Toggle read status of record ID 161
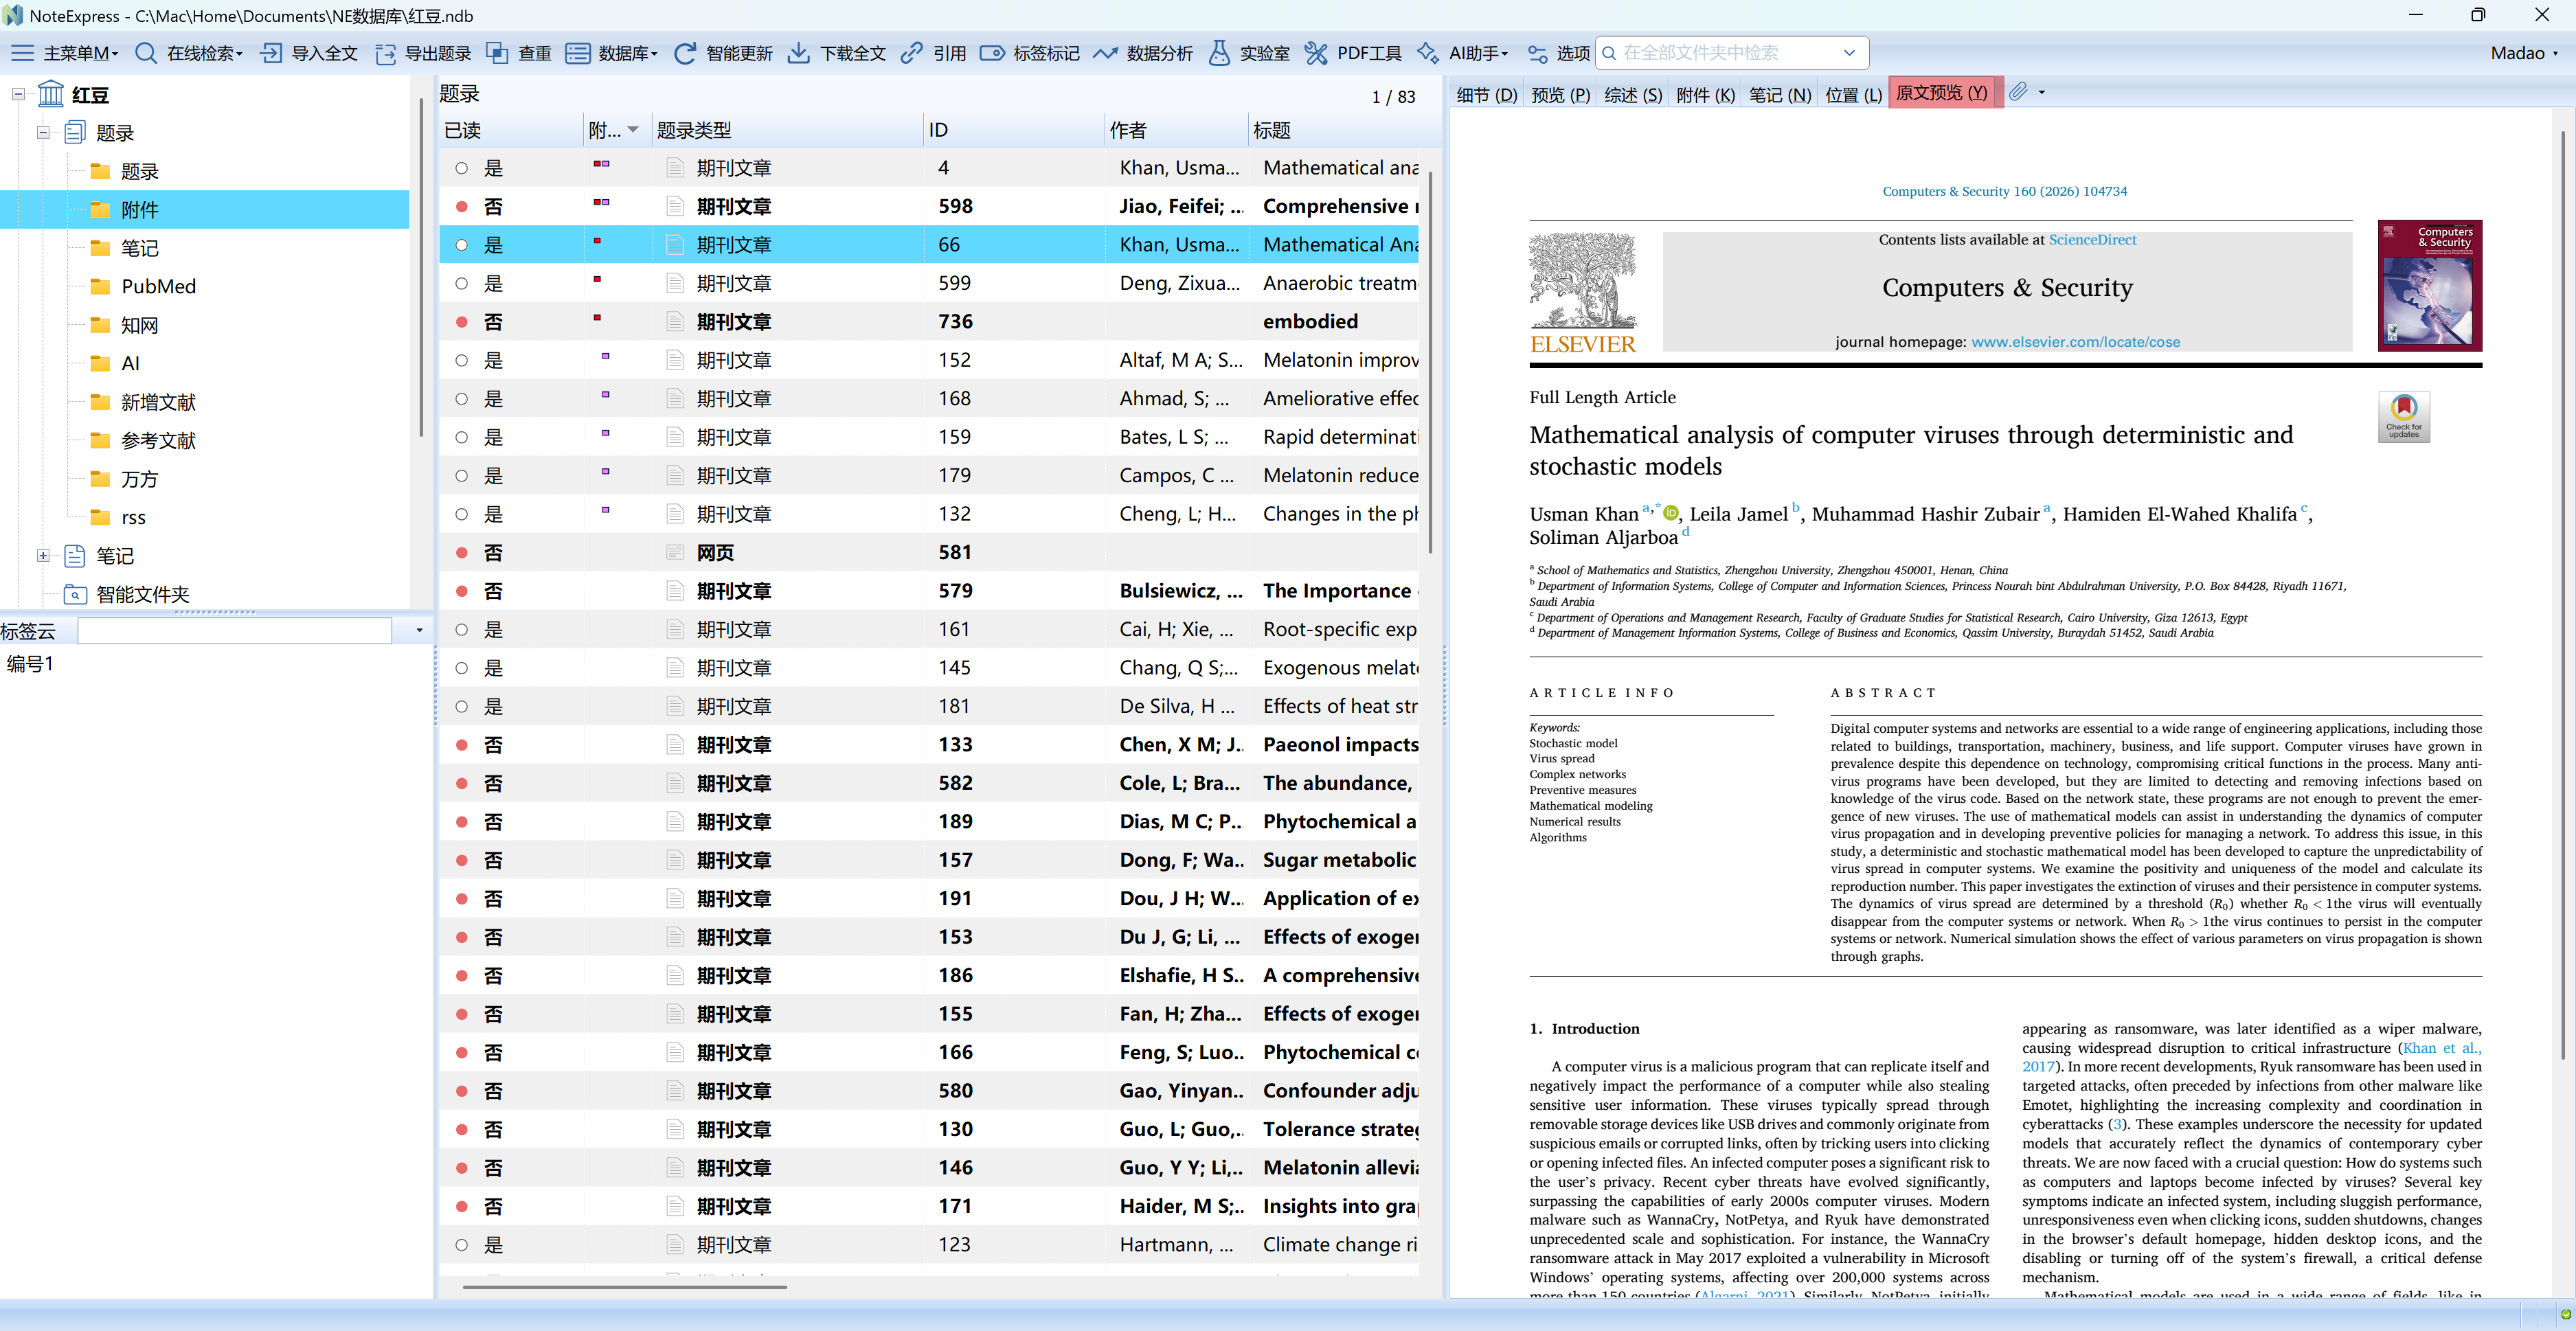The height and width of the screenshot is (1331, 2576). (x=461, y=629)
